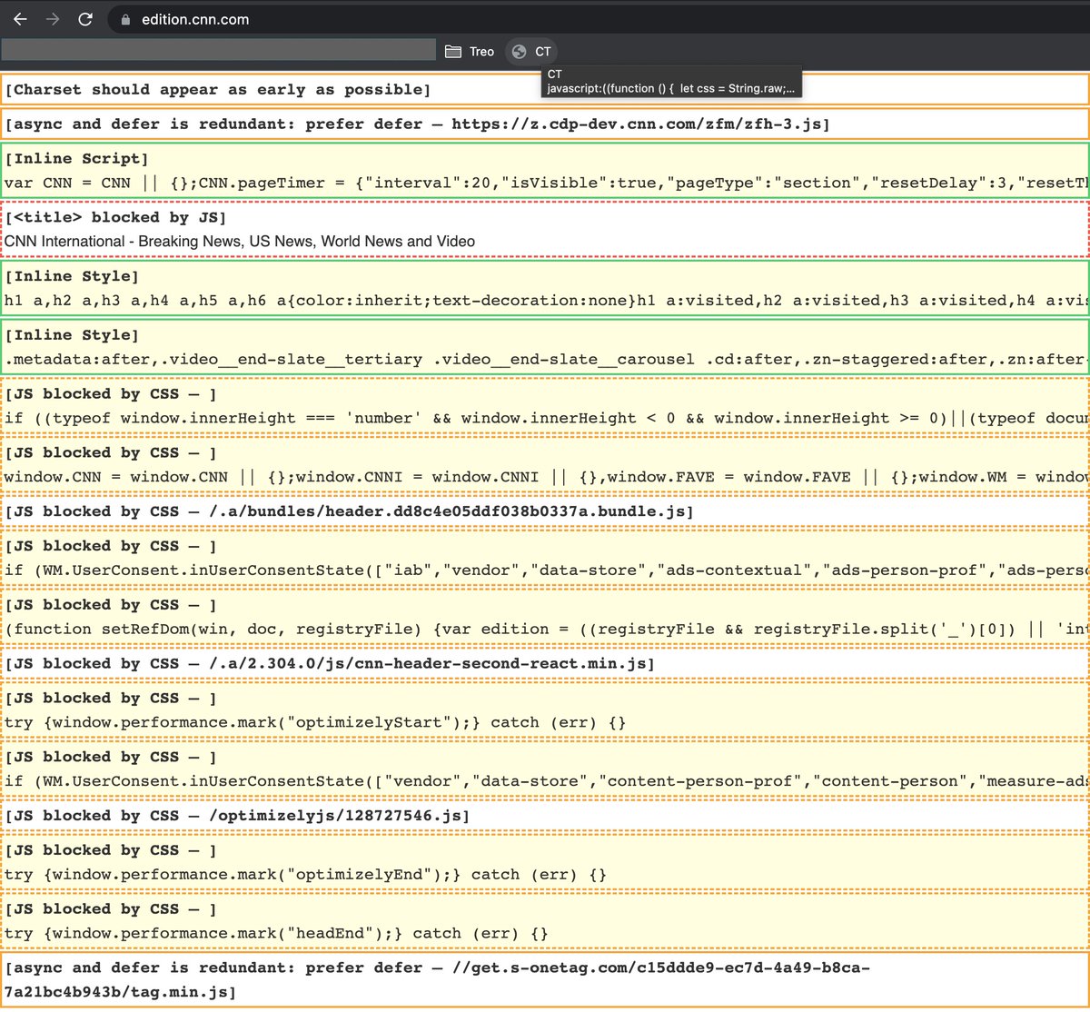
Task: Click the '<title> blocked by JS' label
Action: pos(115,218)
